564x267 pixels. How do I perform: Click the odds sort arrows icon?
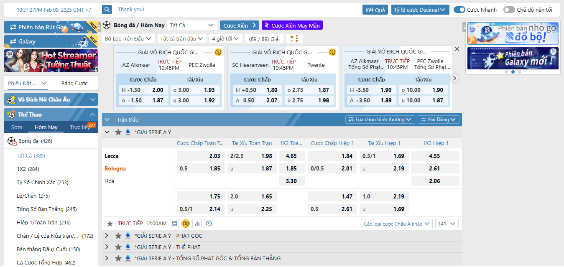(294, 38)
